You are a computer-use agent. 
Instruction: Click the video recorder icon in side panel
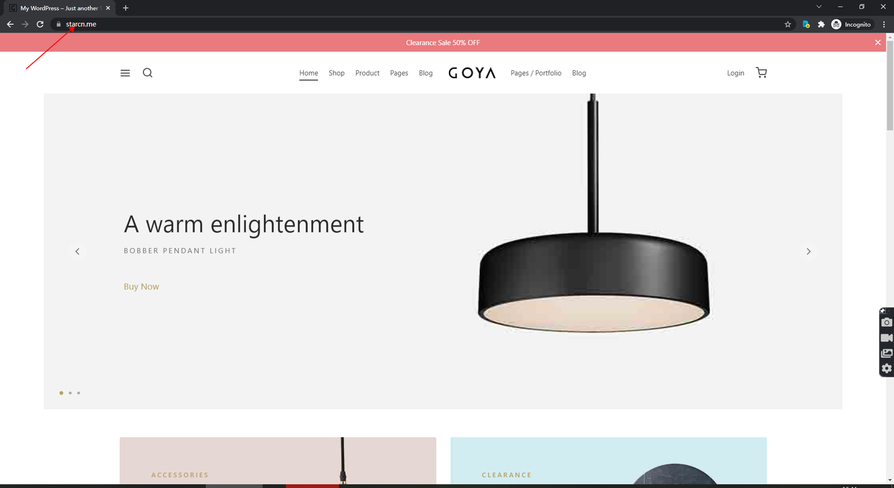tap(887, 338)
